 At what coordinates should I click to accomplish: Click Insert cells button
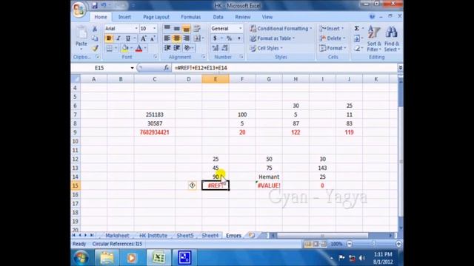[332, 28]
